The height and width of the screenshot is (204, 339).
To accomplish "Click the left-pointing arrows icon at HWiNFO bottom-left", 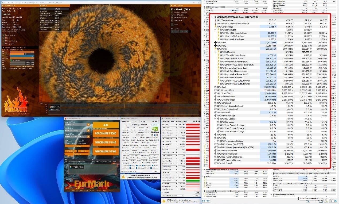I will tap(204, 201).
